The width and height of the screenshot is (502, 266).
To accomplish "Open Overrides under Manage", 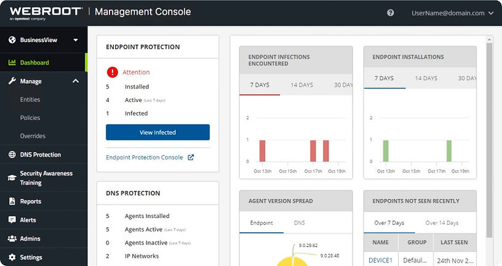I will [x=33, y=136].
